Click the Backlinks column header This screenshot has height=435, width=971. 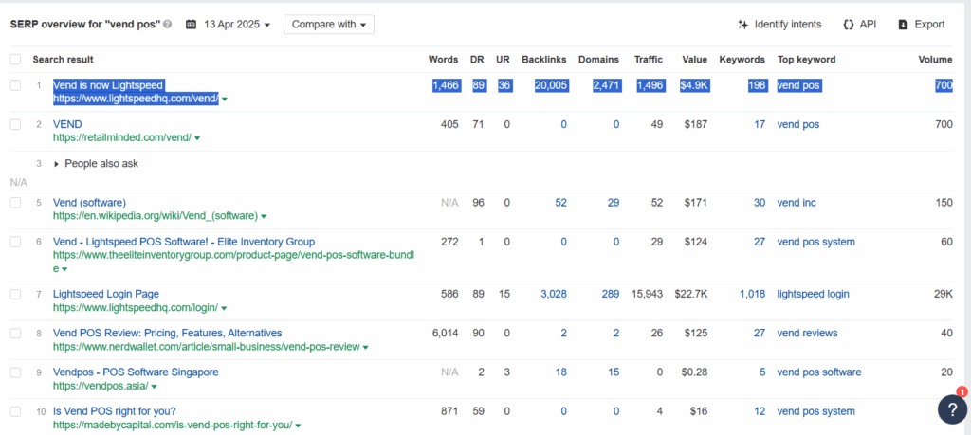[x=543, y=60]
